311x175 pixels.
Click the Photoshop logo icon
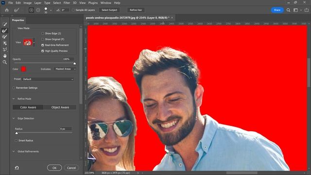tap(3, 3)
